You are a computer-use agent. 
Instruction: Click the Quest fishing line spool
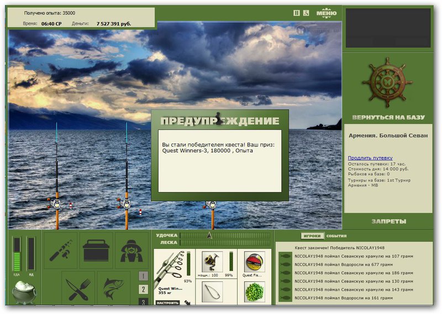pyautogui.click(x=254, y=260)
